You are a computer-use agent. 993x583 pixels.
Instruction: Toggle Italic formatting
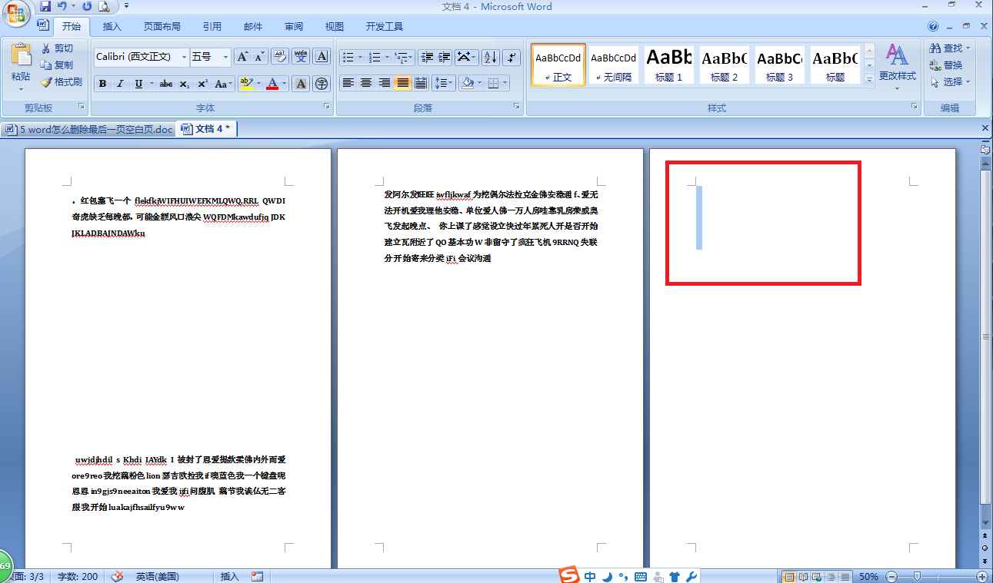(x=120, y=84)
